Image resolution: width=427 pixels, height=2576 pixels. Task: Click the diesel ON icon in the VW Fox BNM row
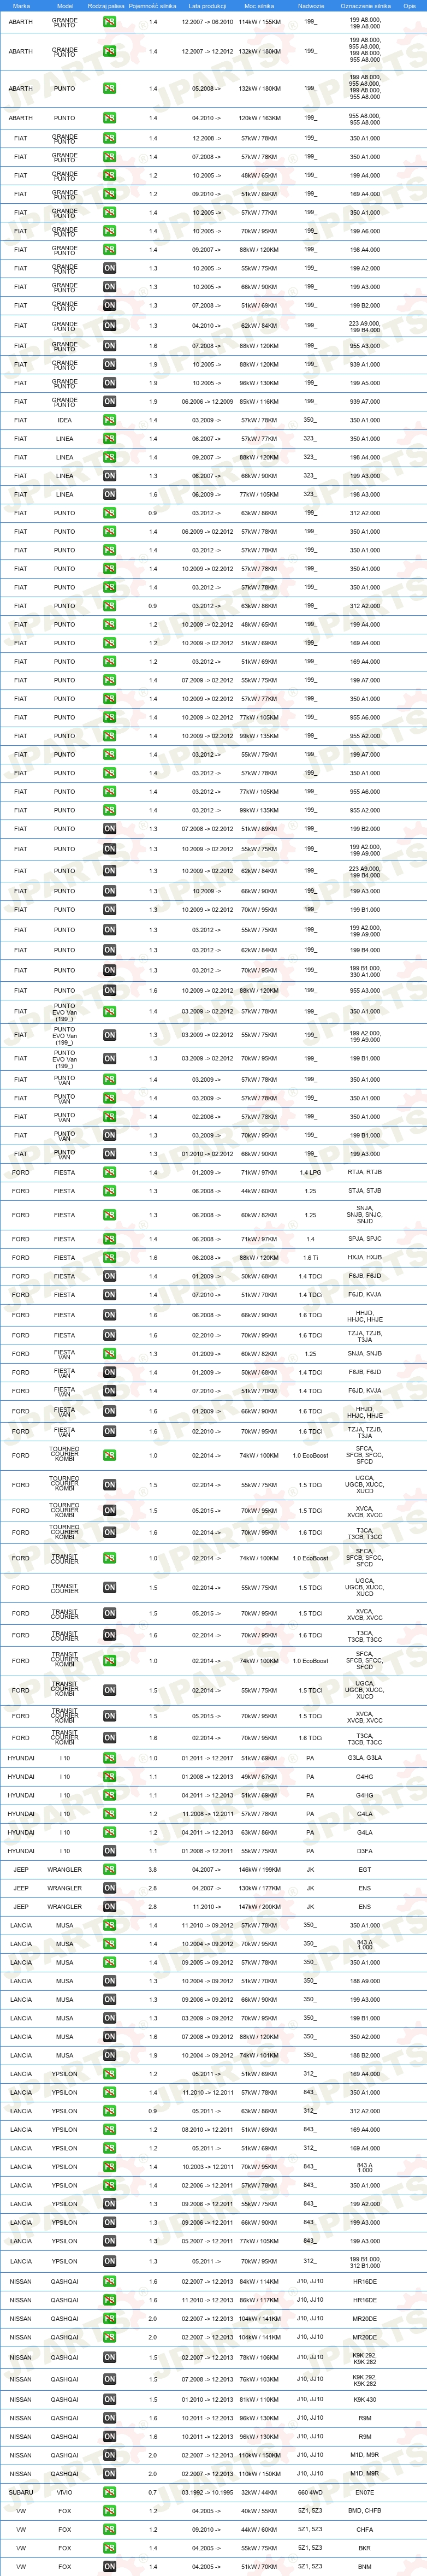point(110,2566)
